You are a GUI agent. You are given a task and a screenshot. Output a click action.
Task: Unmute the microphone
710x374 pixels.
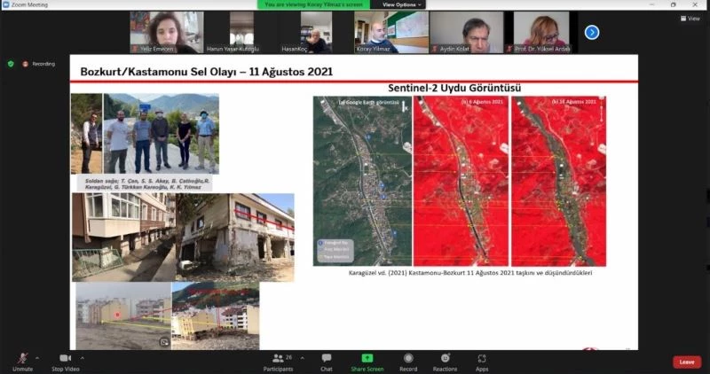tap(22, 361)
